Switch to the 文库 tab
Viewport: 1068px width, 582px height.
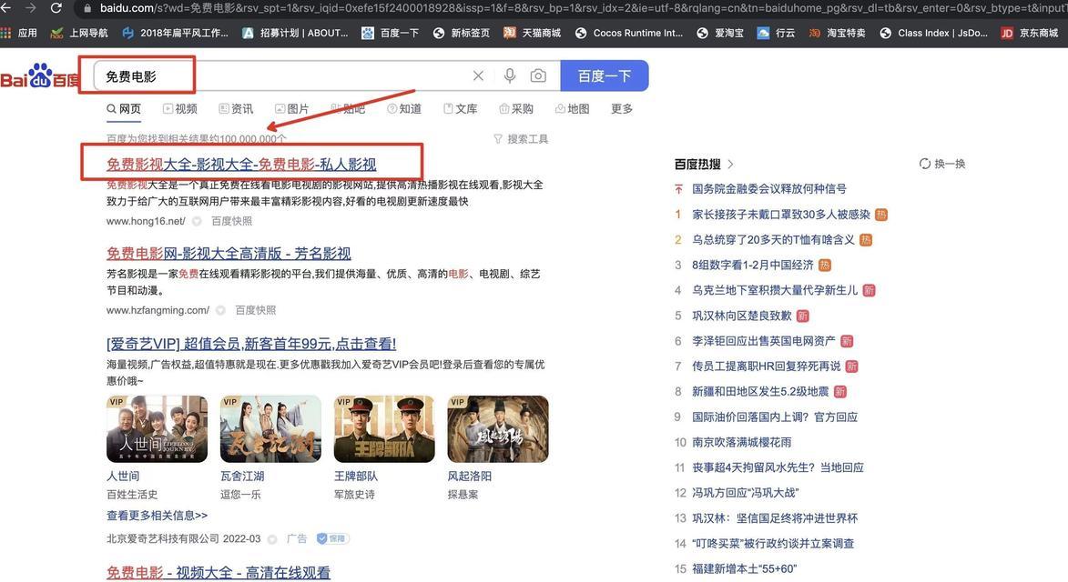point(460,109)
